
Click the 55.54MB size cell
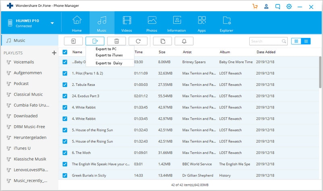(165, 96)
